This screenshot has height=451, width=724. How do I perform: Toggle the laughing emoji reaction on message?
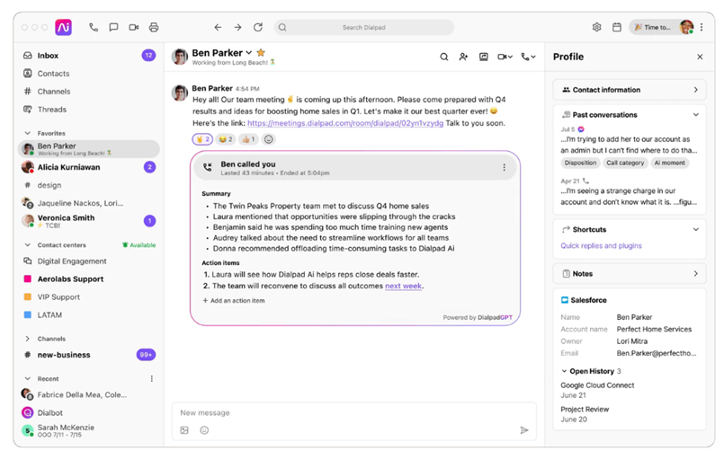[x=225, y=139]
